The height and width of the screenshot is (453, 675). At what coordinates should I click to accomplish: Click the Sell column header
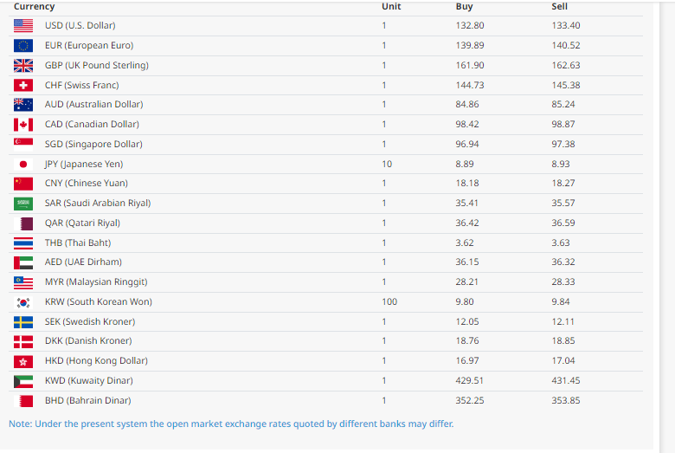(559, 6)
